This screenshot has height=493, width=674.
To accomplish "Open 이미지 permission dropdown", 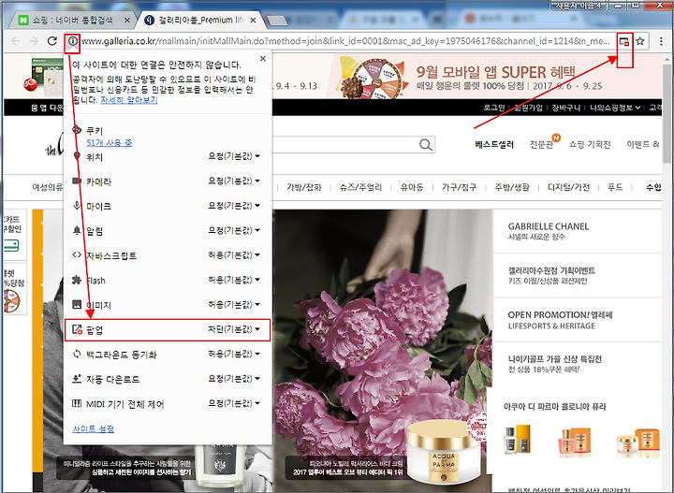I will (x=234, y=304).
